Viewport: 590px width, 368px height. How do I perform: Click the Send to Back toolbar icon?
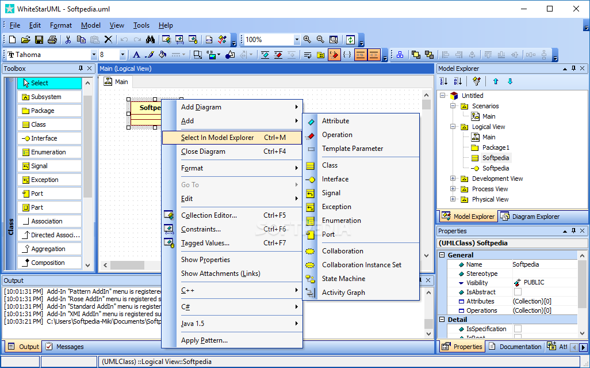point(429,55)
